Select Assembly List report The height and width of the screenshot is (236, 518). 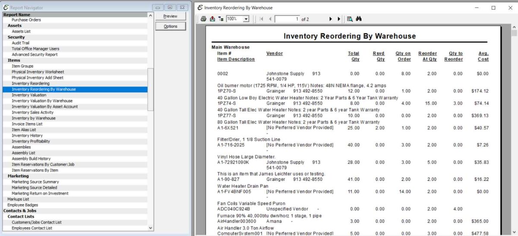(24, 153)
